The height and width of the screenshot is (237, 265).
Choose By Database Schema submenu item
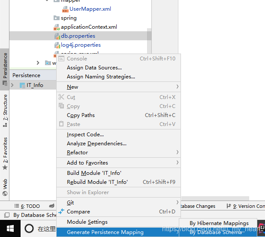218,232
